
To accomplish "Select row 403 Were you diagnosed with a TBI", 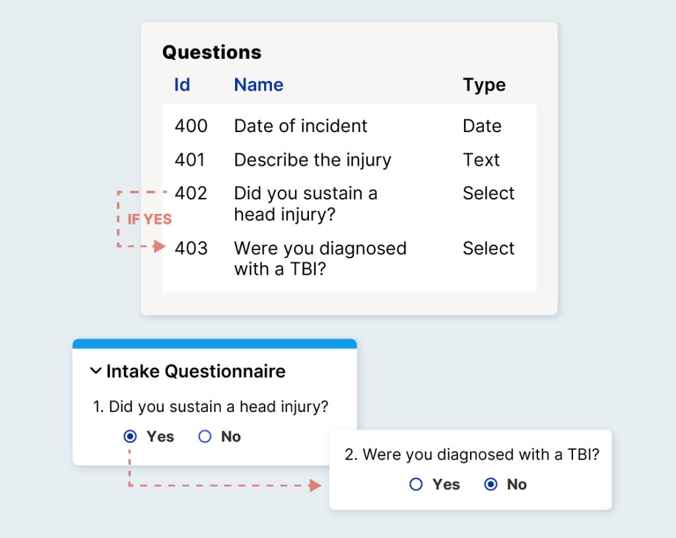I will pos(320,258).
